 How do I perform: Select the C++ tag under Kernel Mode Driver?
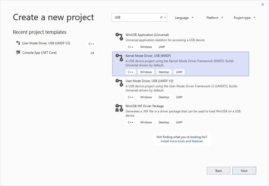coord(131,72)
